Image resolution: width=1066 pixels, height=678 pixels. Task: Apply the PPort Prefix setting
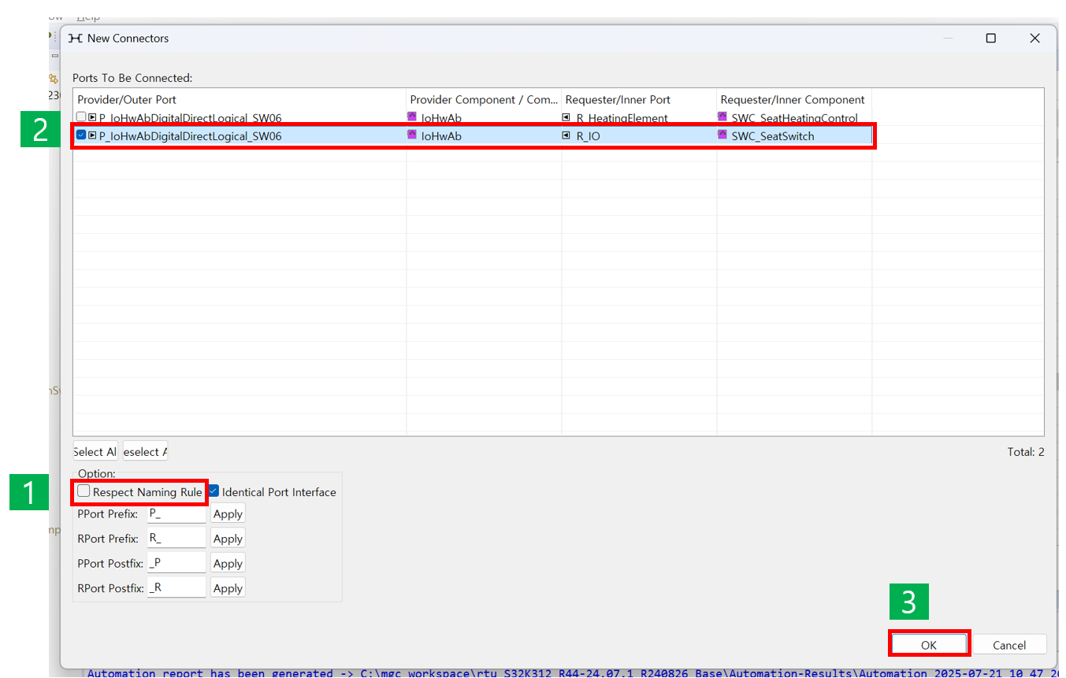click(x=228, y=514)
